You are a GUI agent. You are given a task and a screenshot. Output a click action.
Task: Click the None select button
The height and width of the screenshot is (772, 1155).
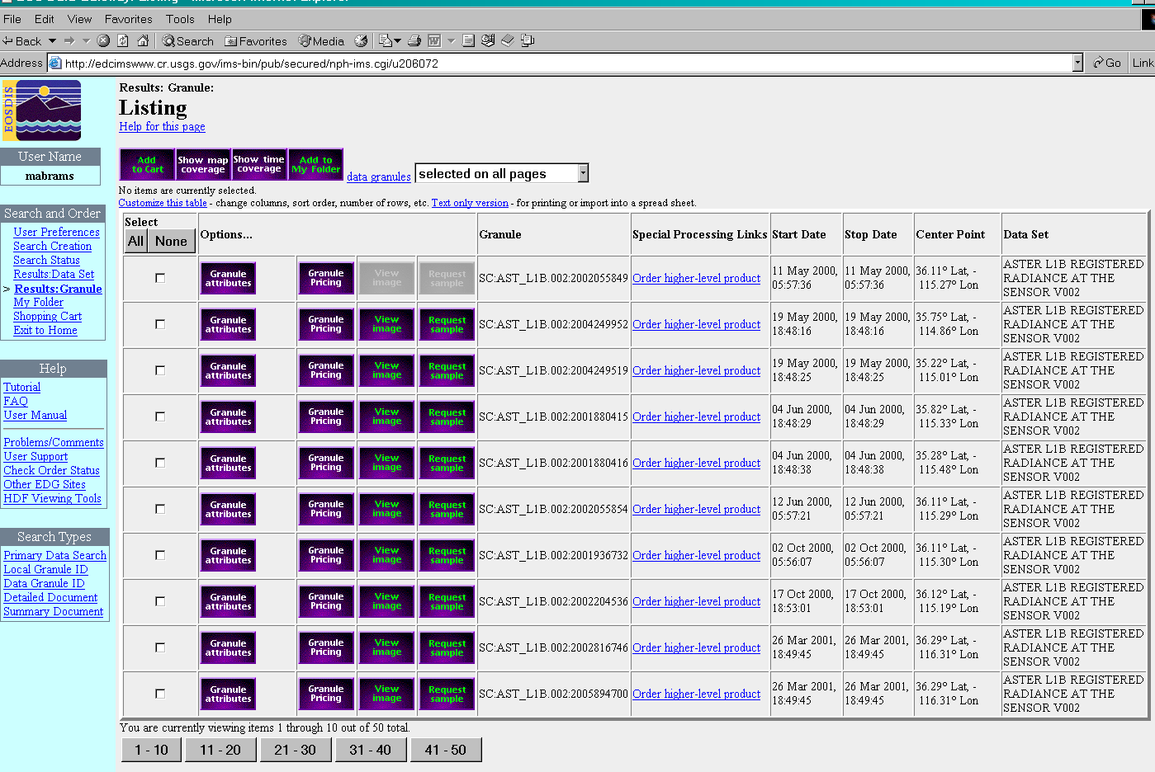(171, 241)
